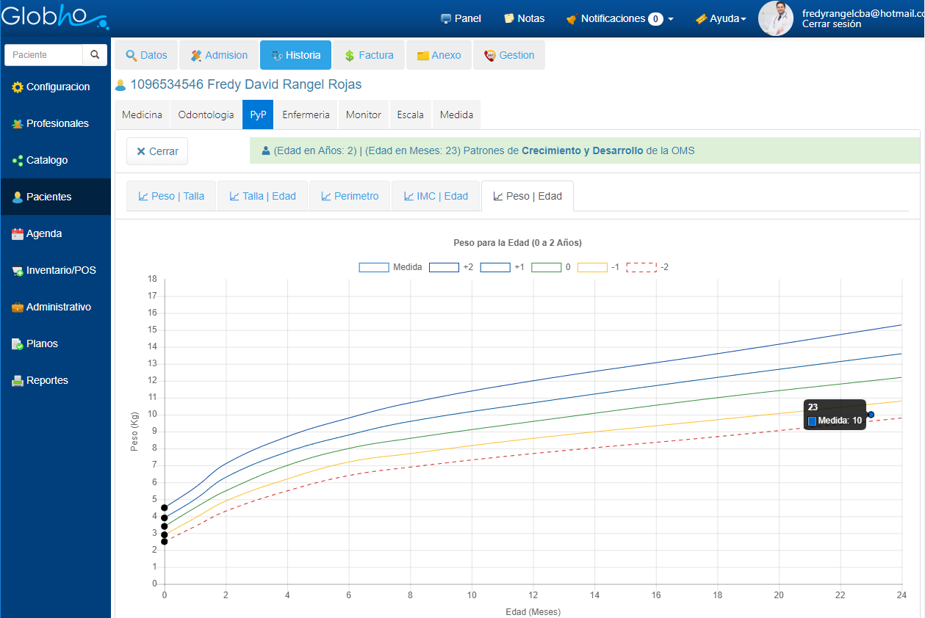
Task: Click the green 0 legend swatch
Action: (546, 267)
